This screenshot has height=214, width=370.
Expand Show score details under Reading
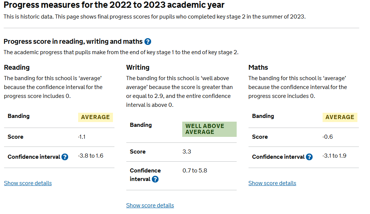(x=28, y=183)
